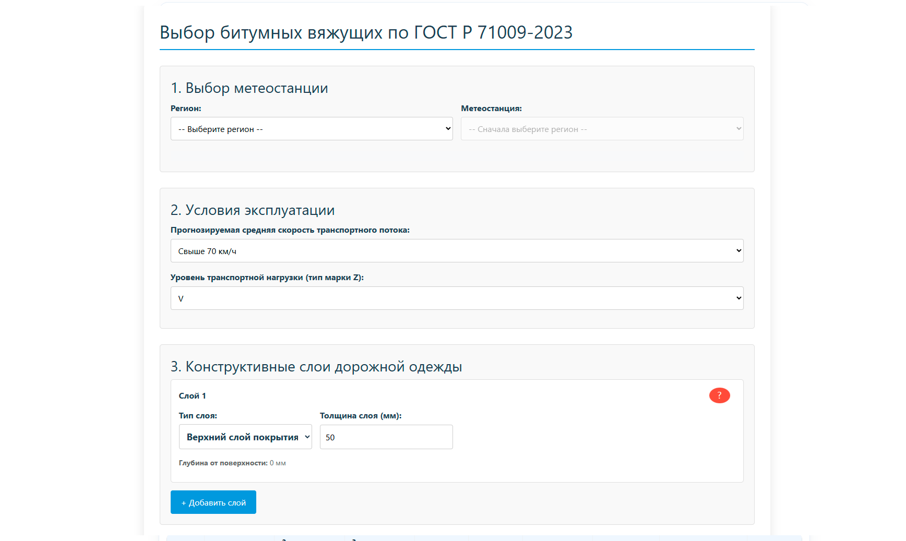
Task: Expand the traffic speed dropdown showing Свыше 70 км/ч
Action: [x=457, y=251]
